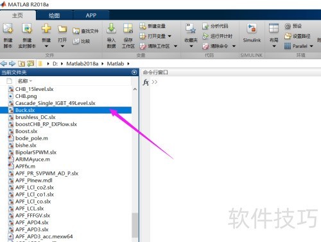Expand the Clear Workspace dropdown arrow
The height and width of the screenshot is (242, 321).
(175, 46)
